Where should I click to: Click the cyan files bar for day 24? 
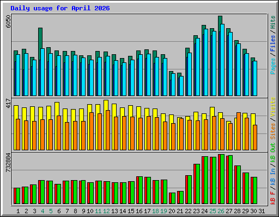(206, 62)
